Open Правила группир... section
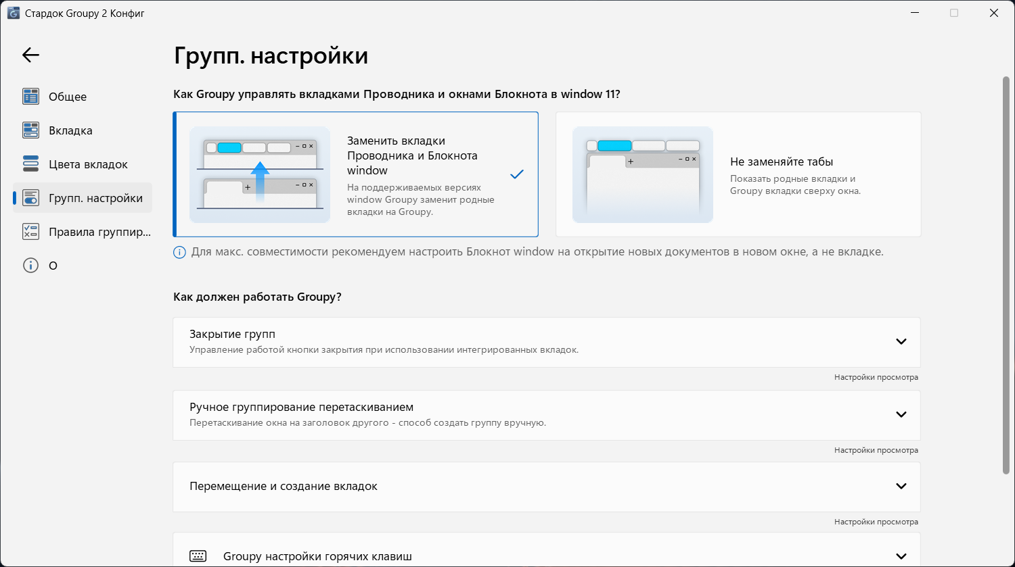 [83, 232]
